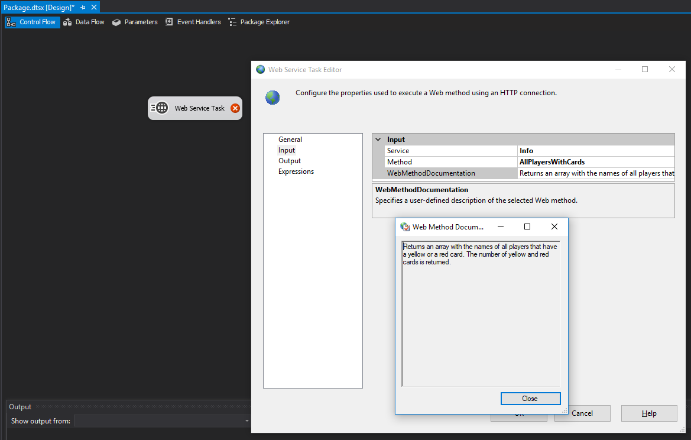Viewport: 691px width, 440px height.
Task: Open the Parameters tab
Action: click(x=135, y=22)
